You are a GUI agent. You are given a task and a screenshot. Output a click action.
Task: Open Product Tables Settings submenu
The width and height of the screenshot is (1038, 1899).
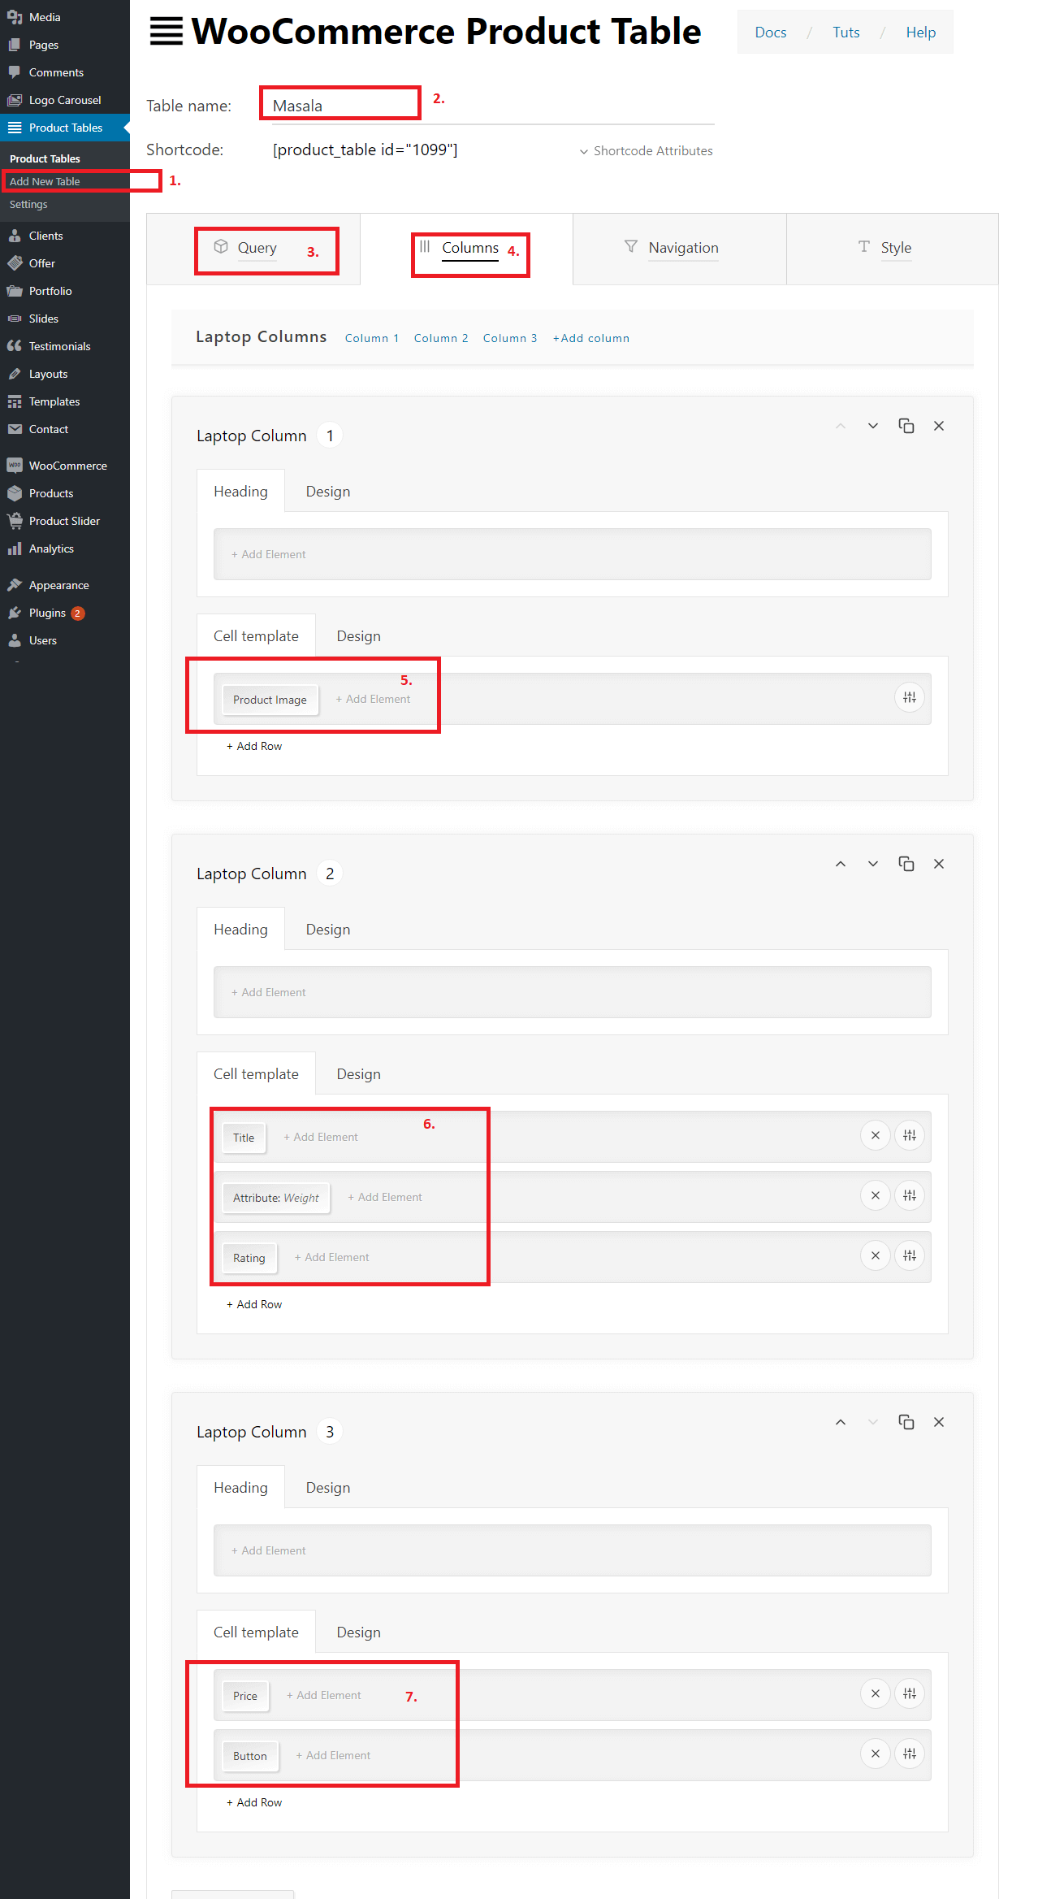(28, 204)
